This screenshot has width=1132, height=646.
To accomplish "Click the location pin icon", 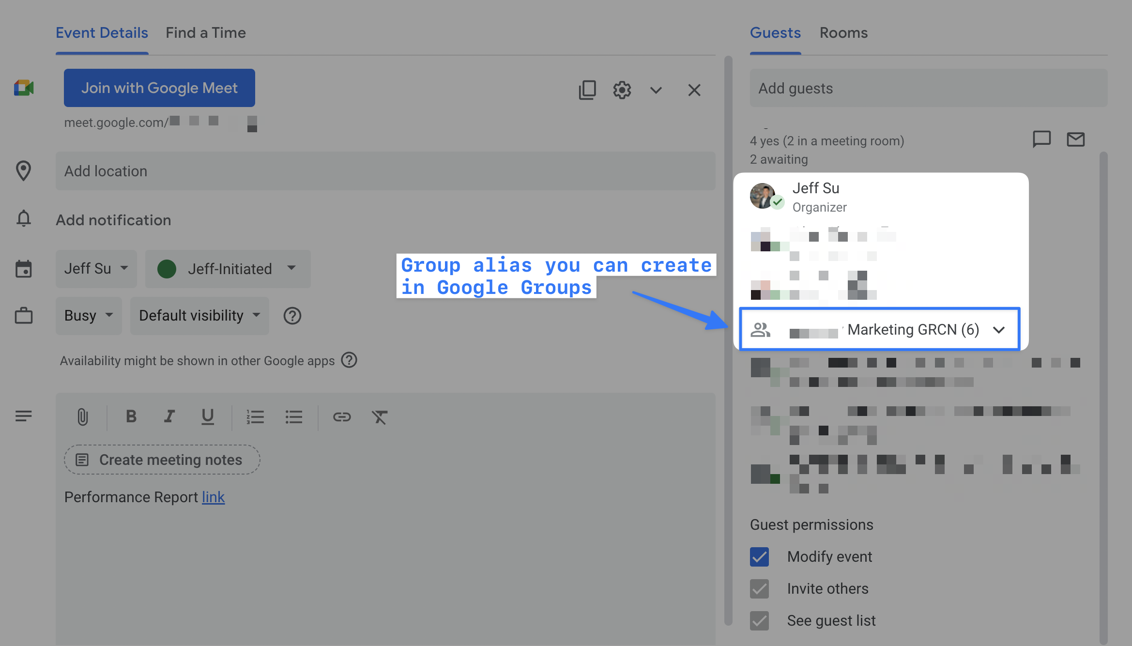I will click(23, 171).
